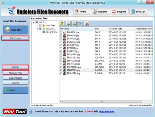Check the $I48SSGL.doc checkbox

coord(61,32)
